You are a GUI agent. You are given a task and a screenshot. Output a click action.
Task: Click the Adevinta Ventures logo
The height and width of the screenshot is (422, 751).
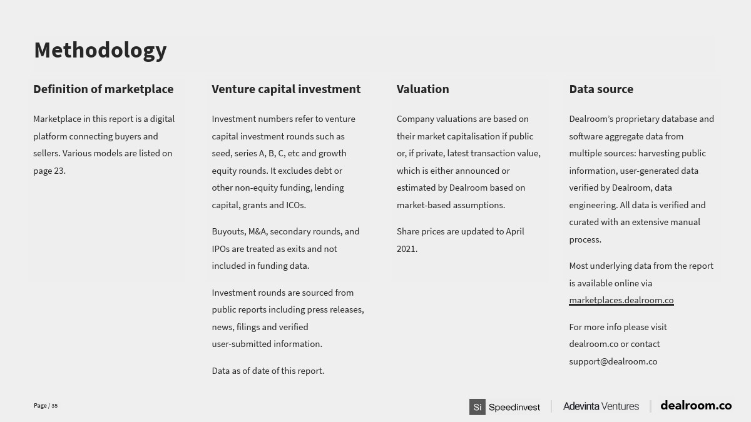[x=601, y=406]
